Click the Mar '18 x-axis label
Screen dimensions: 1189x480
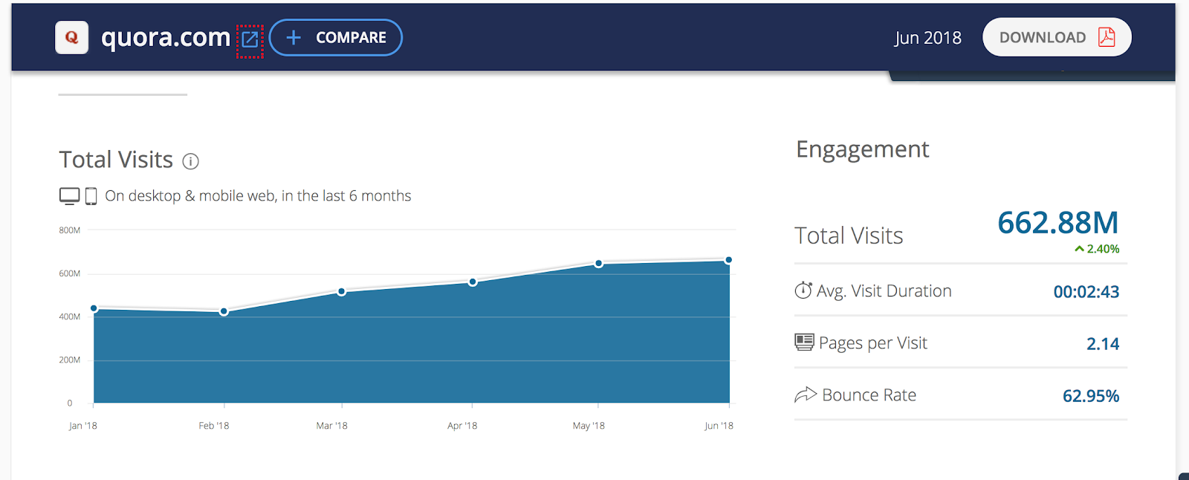pyautogui.click(x=331, y=426)
